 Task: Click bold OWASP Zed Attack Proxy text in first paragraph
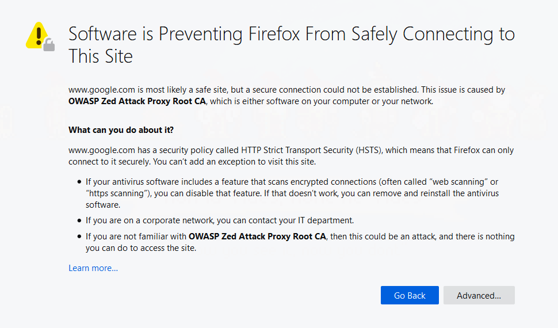[137, 101]
